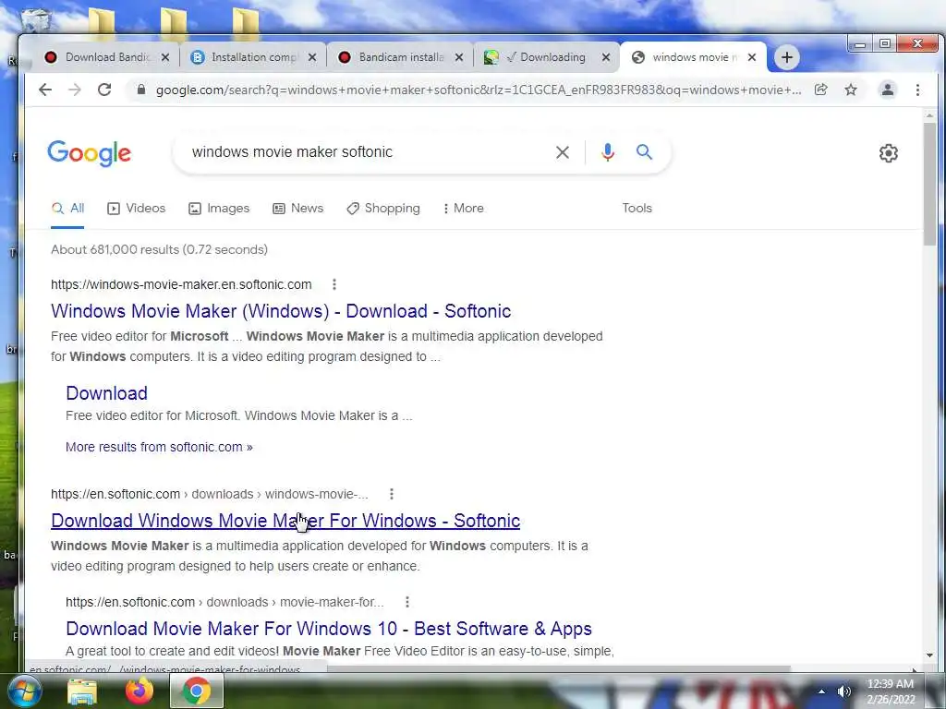Show hidden tray icons arrow
Viewport: 946px width, 709px height.
click(x=821, y=691)
